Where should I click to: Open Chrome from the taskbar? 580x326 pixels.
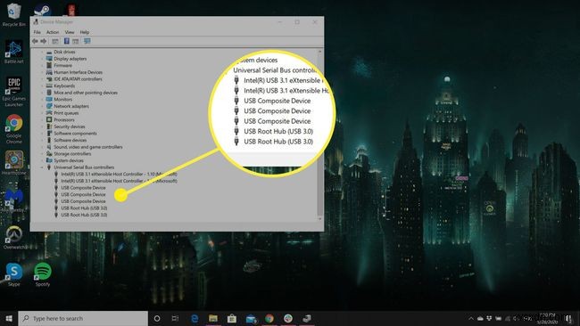[269, 318]
